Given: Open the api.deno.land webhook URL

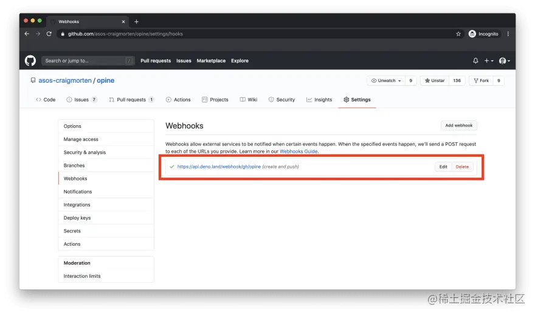Looking at the screenshot, I should [219, 167].
